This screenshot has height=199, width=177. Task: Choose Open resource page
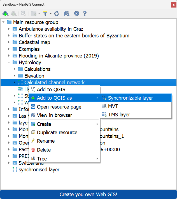click(x=64, y=107)
